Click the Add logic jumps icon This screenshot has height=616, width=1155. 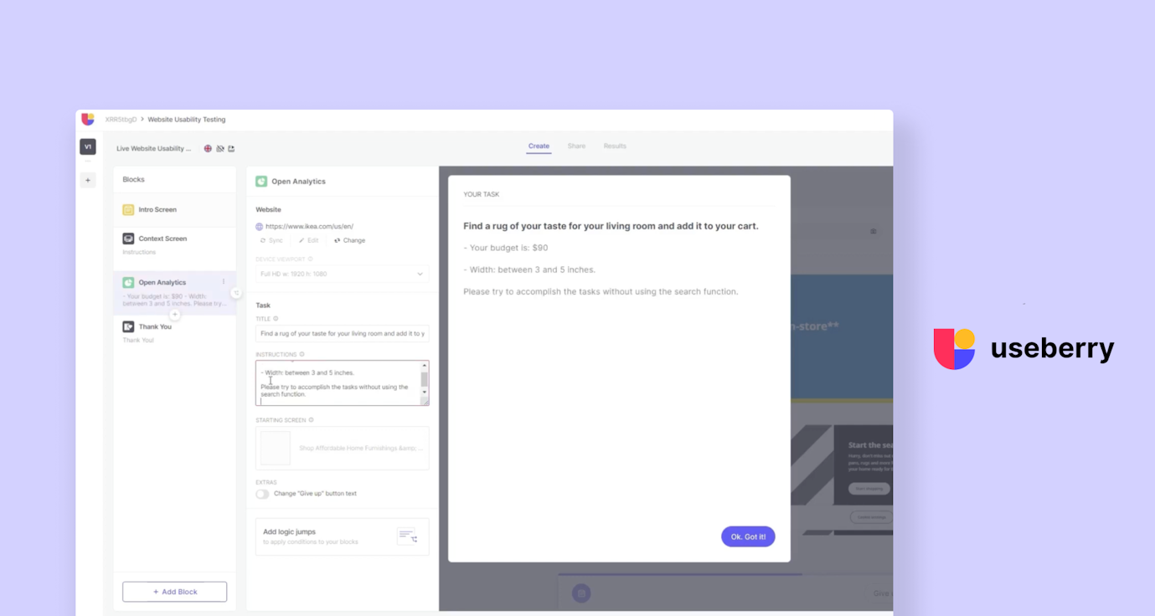tap(409, 536)
